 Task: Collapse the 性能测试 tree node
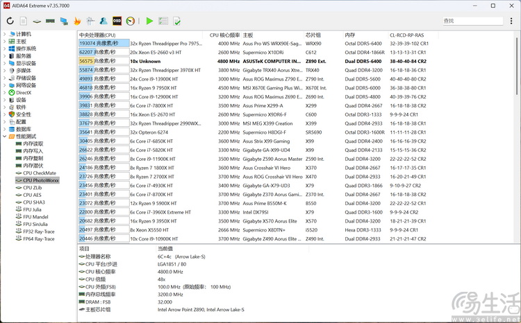(5, 137)
